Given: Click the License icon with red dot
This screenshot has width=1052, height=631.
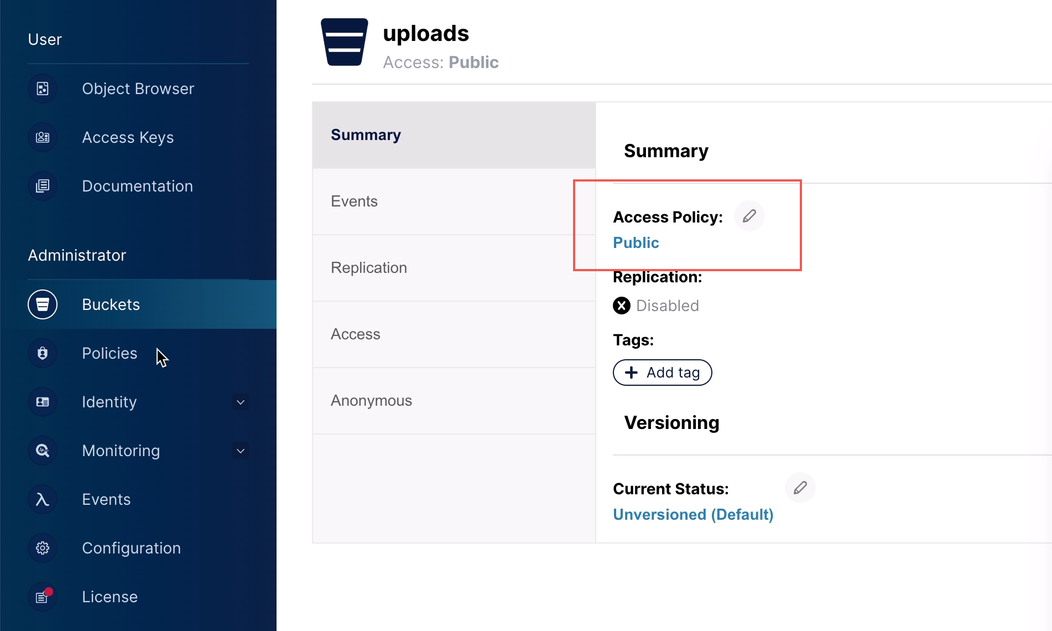Looking at the screenshot, I should [43, 597].
